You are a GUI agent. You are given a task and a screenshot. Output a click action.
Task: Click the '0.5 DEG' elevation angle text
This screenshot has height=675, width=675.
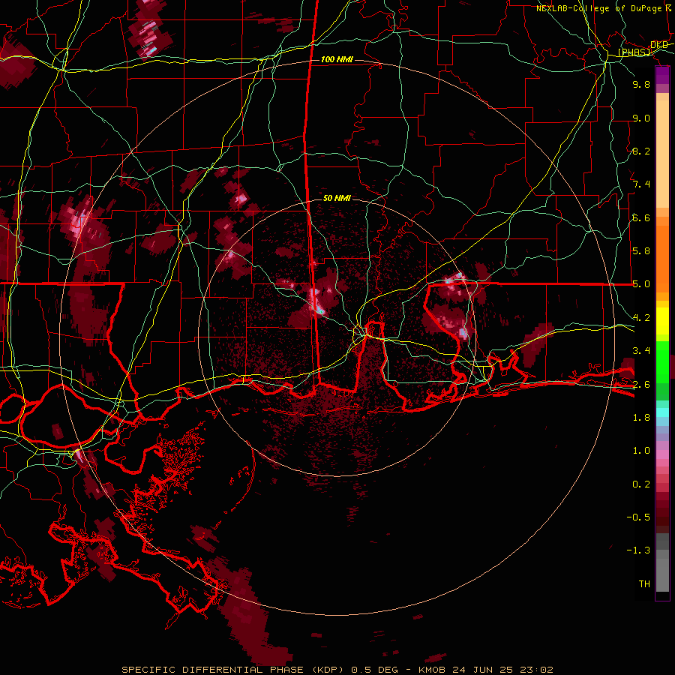(376, 670)
